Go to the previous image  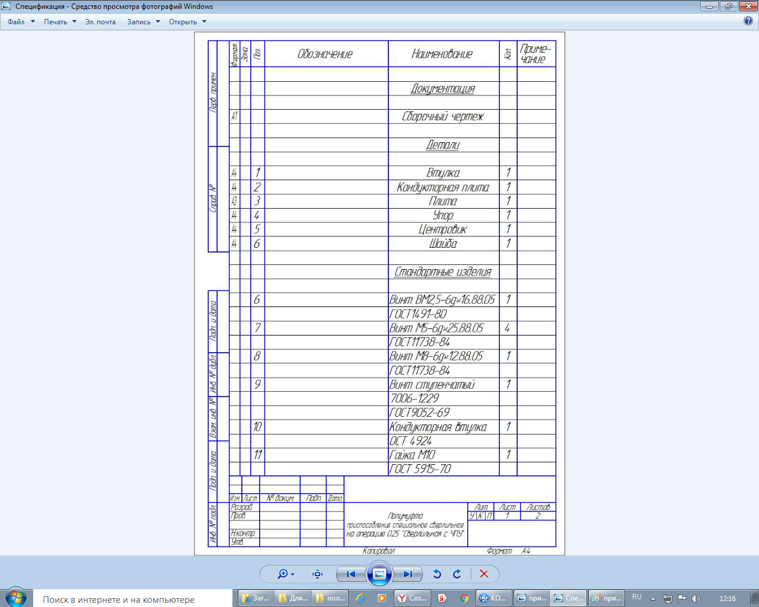(x=351, y=574)
